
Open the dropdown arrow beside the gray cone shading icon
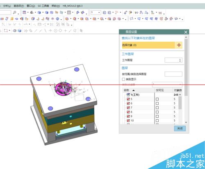[x=35, y=12]
